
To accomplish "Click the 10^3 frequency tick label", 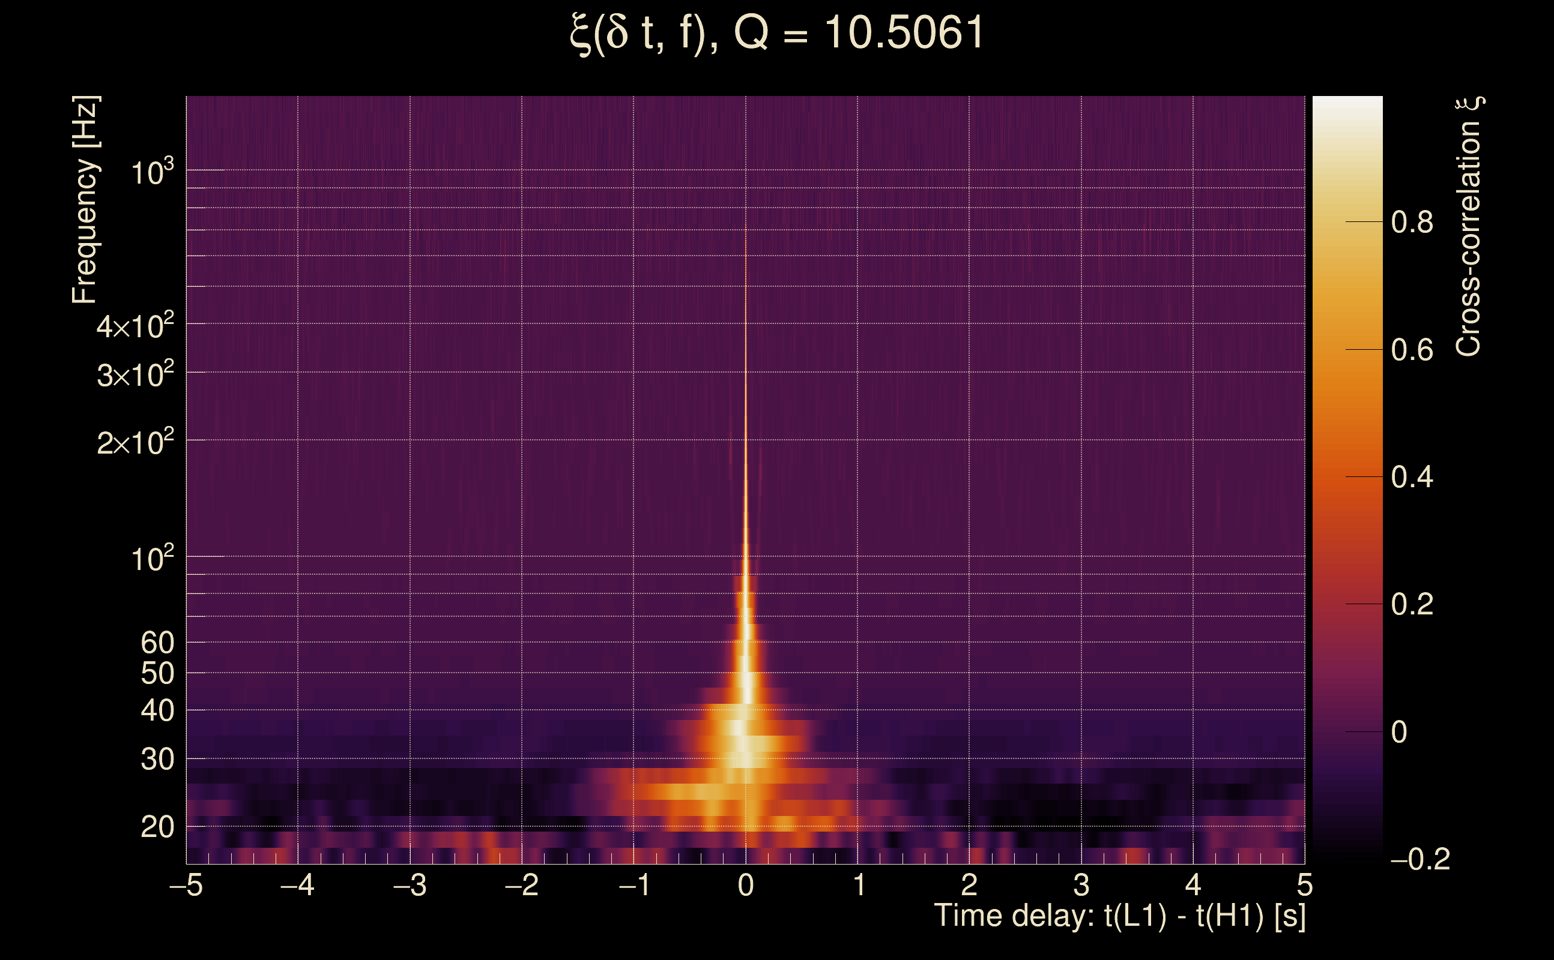I will (152, 173).
